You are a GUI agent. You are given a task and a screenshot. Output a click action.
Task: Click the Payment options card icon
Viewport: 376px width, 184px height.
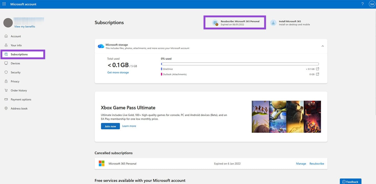pos(6,99)
